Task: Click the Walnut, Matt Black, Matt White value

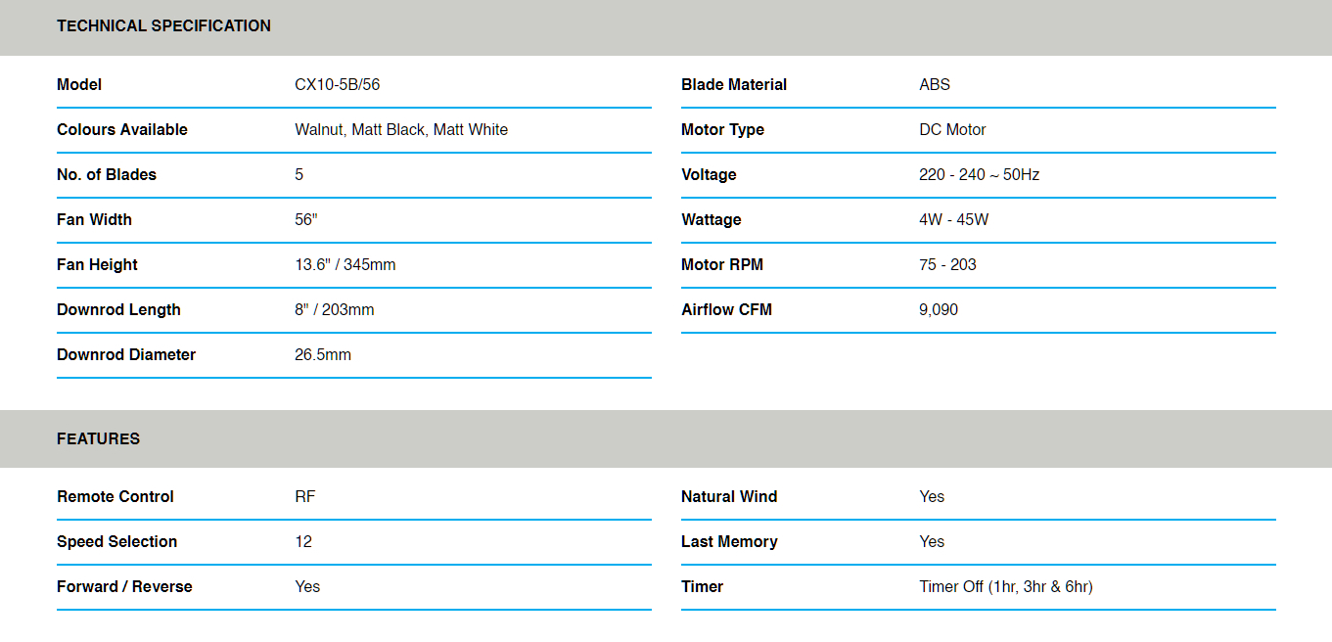Action: (401, 130)
